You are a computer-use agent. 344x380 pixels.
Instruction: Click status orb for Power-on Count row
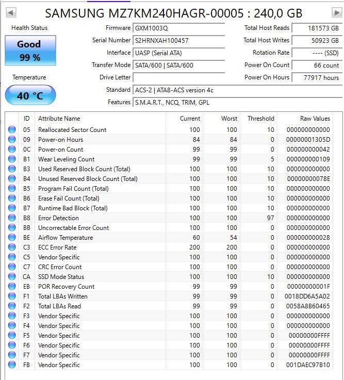pos(12,149)
